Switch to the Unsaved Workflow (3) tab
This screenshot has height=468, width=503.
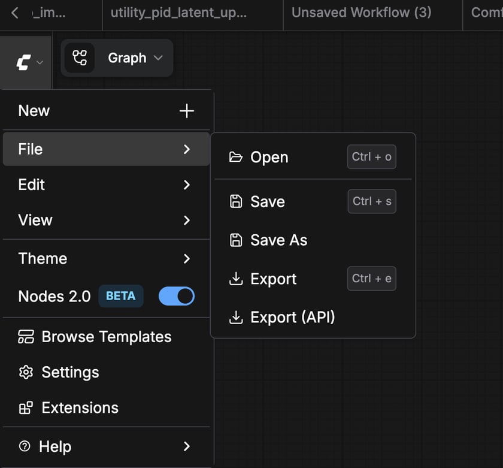click(x=372, y=13)
